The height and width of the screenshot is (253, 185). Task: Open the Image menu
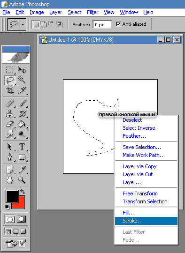[x=37, y=12]
